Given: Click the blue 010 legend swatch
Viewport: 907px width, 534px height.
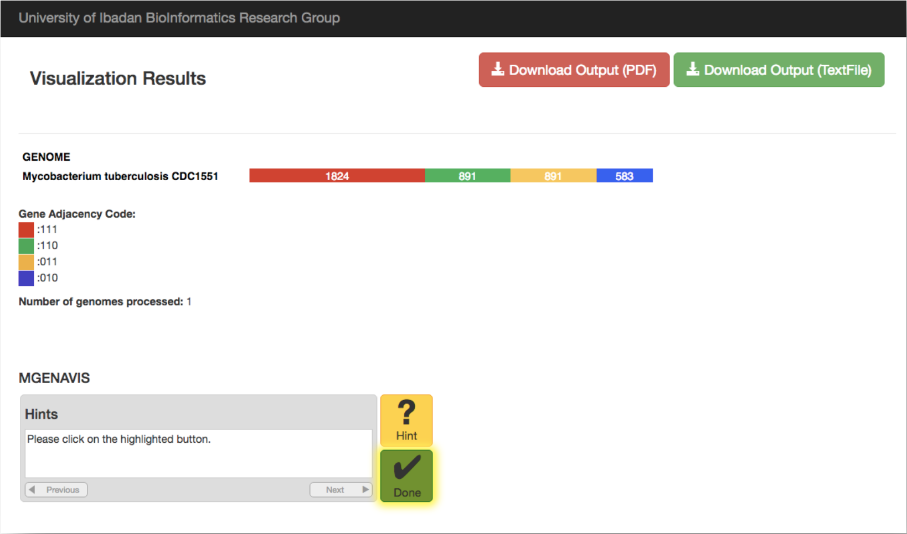Looking at the screenshot, I should (26, 278).
